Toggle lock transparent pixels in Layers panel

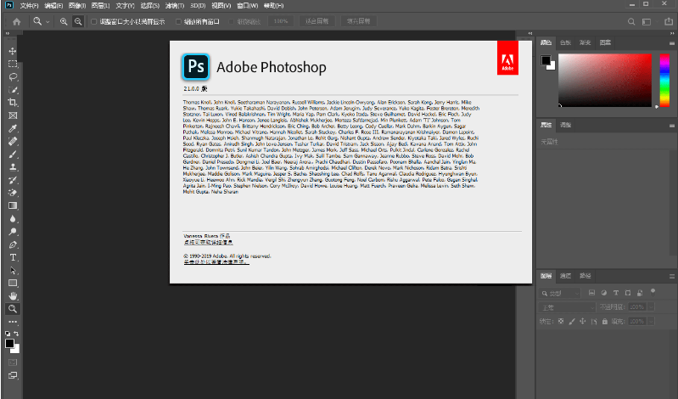click(x=561, y=322)
